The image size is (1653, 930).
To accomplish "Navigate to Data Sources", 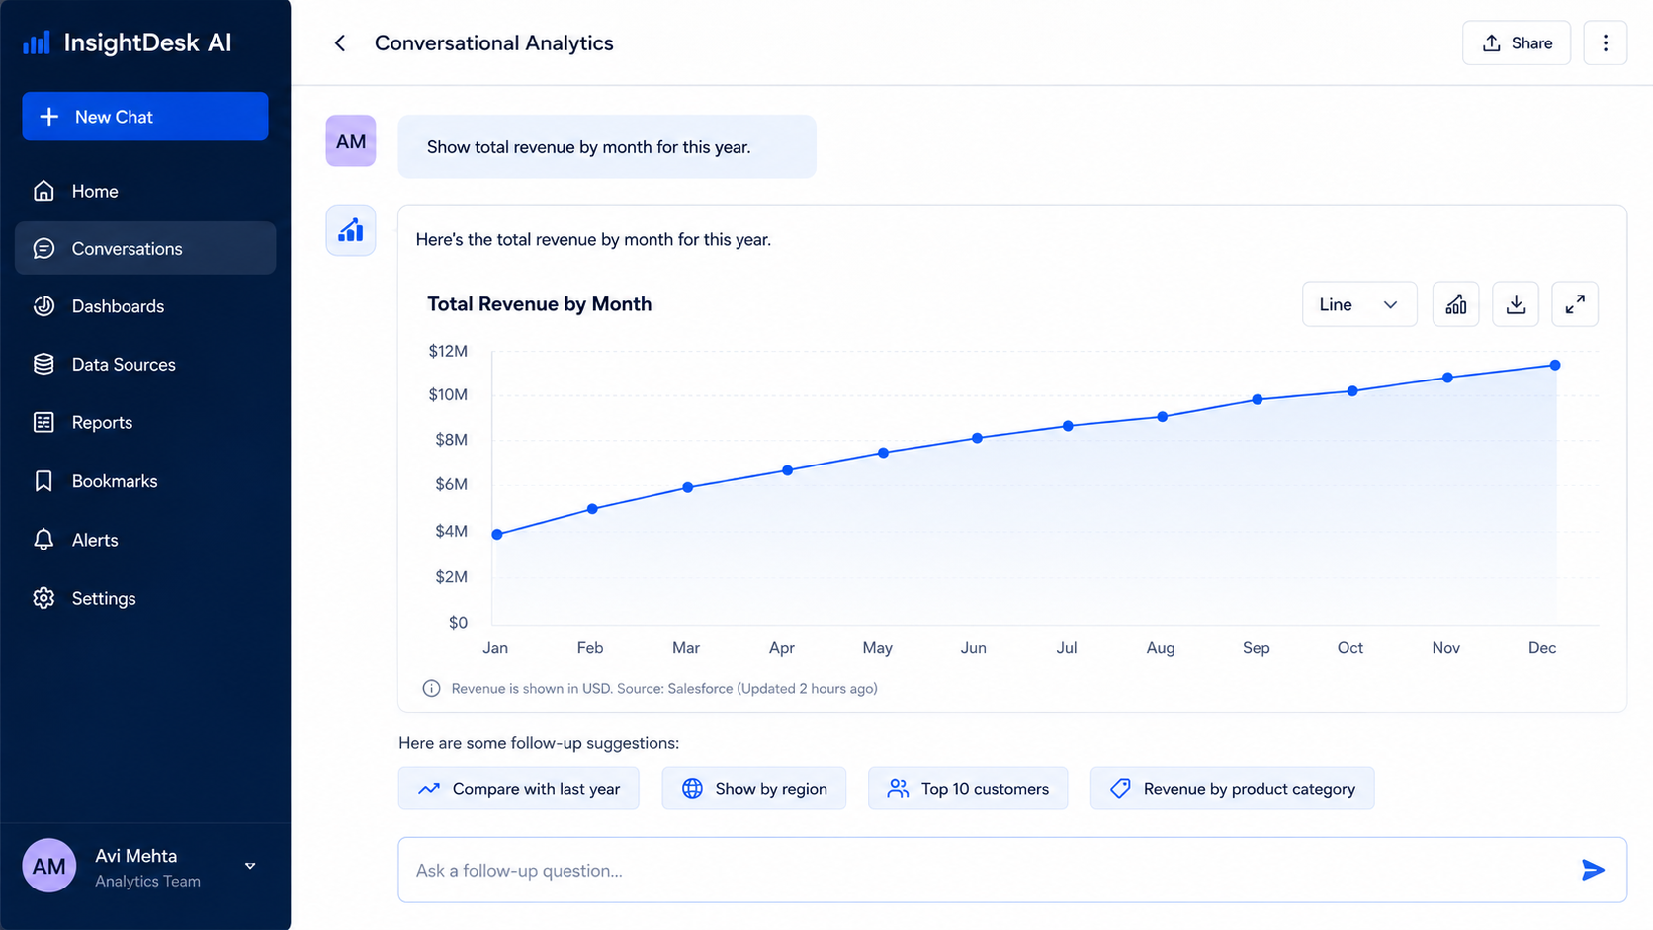I will (x=145, y=365).
